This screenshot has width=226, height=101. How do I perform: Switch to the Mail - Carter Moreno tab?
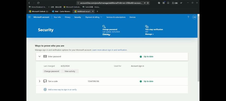pyautogui.click(x=62, y=11)
